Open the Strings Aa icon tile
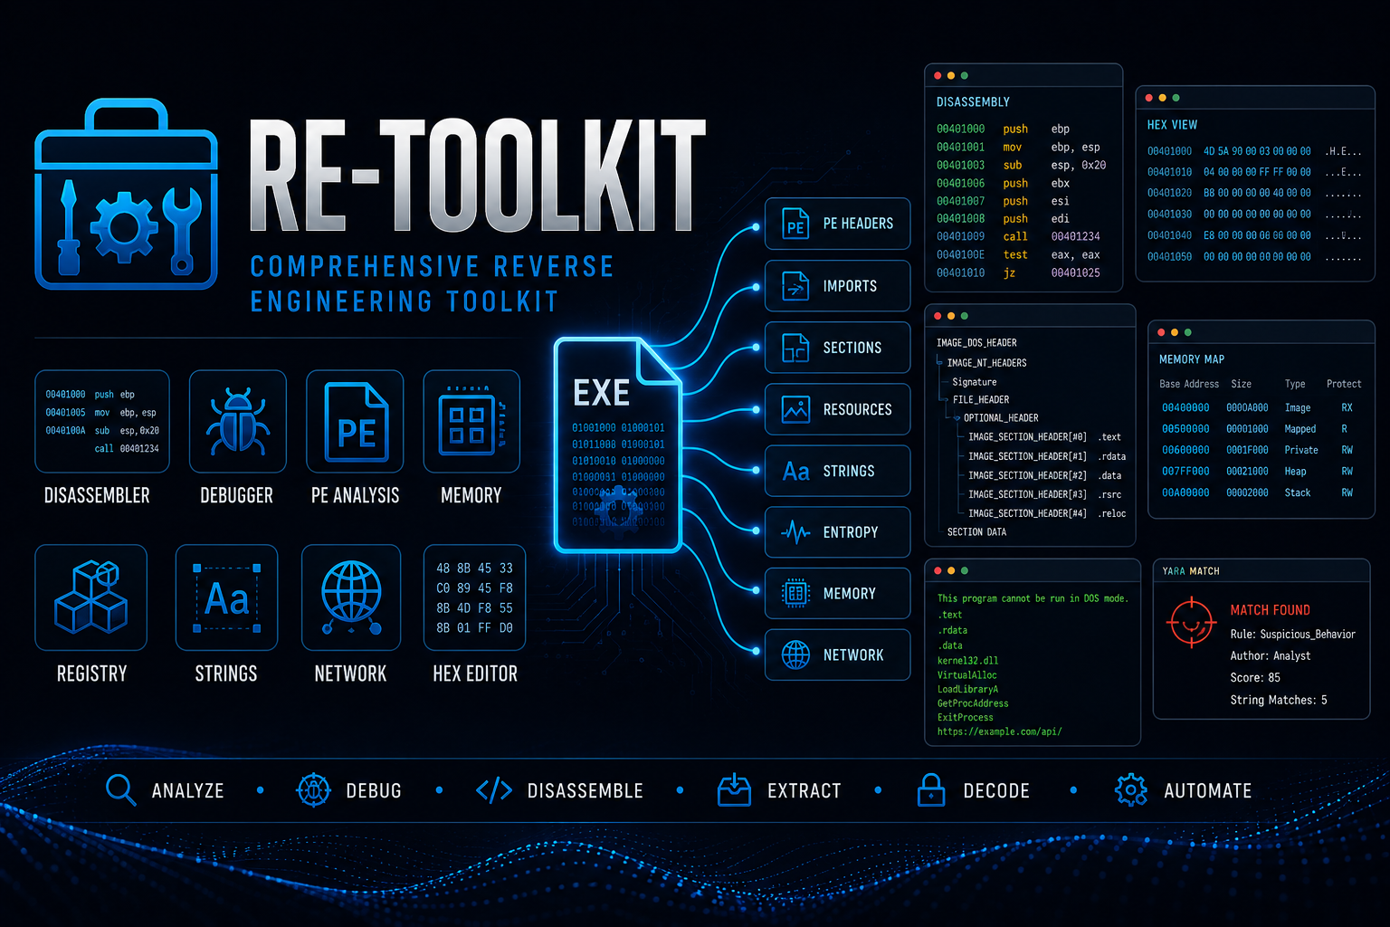 pos(226,597)
